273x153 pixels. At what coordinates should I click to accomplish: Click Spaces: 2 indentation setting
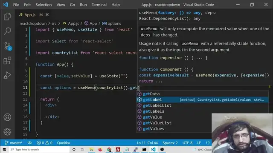[170, 143]
